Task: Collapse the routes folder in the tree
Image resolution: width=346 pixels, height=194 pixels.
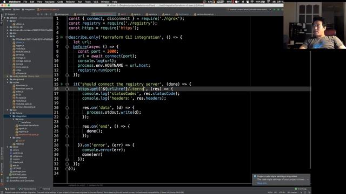Action: pyautogui.click(x=8, y=82)
